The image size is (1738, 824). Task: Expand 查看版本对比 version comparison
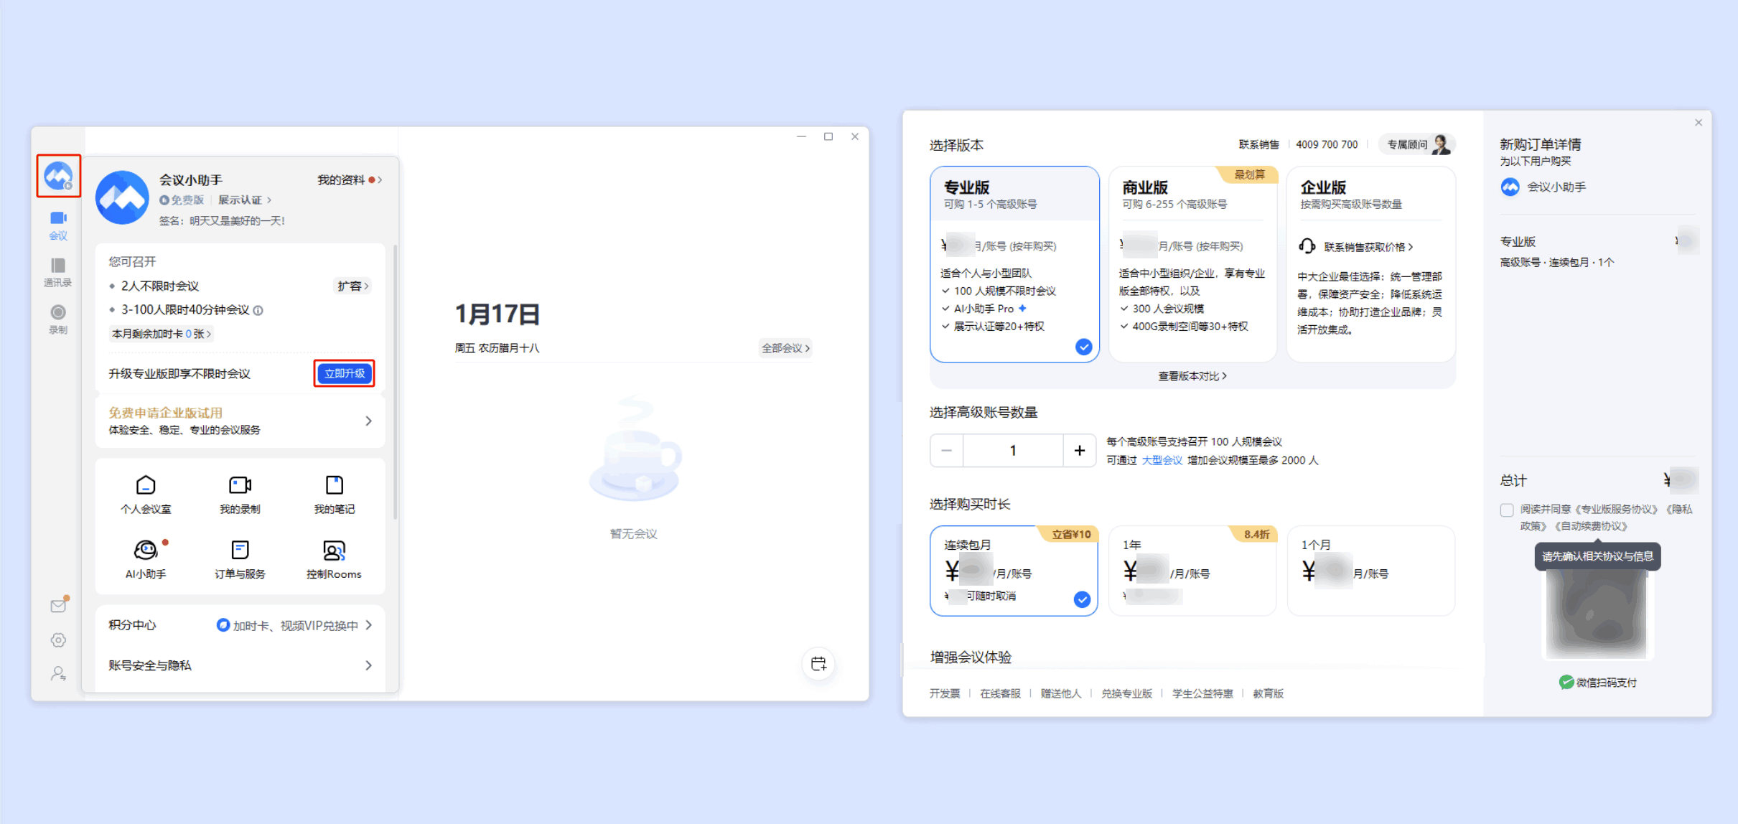coord(1192,375)
